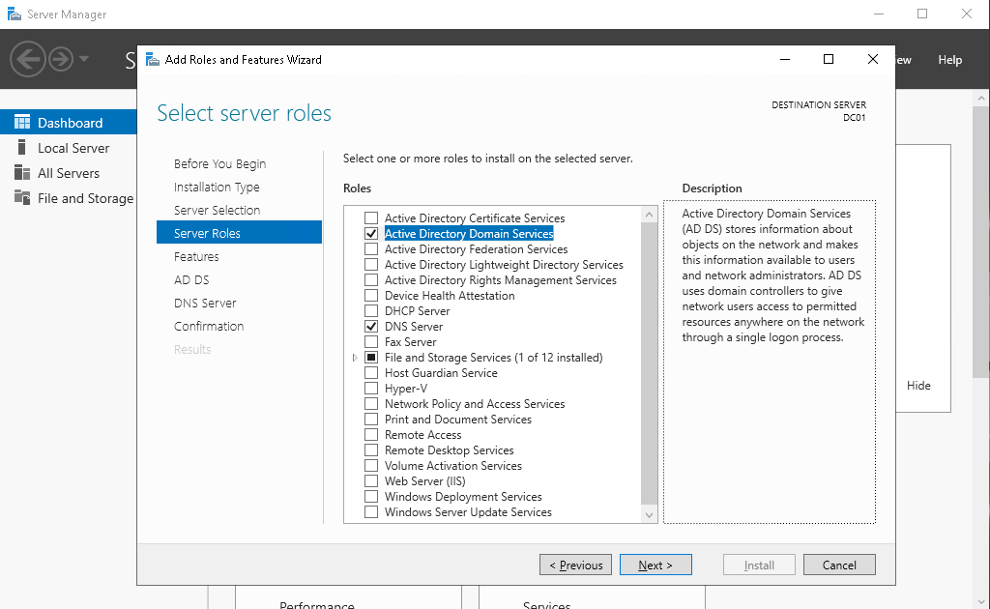Enable the Device Health Attestation role

point(371,296)
